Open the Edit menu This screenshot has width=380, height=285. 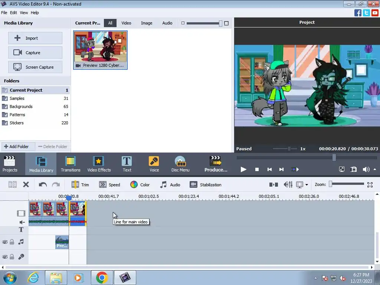pos(13,13)
